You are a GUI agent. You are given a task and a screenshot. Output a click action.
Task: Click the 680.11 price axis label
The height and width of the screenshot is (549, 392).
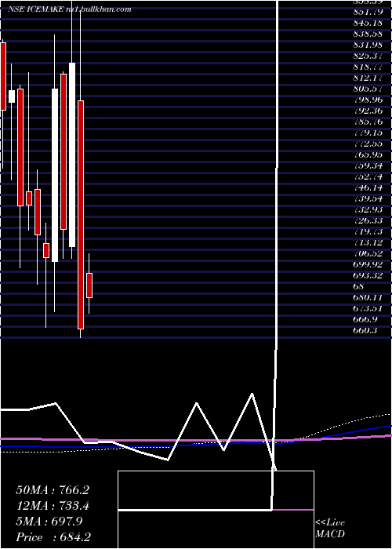(368, 297)
